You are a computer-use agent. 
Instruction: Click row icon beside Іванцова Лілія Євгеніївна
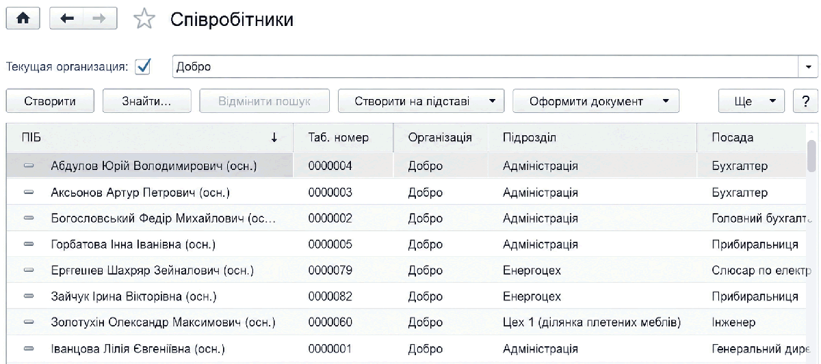coord(29,350)
